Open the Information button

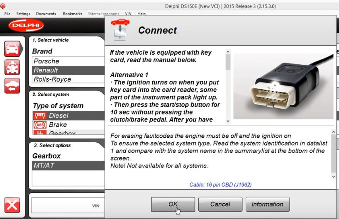click(267, 204)
